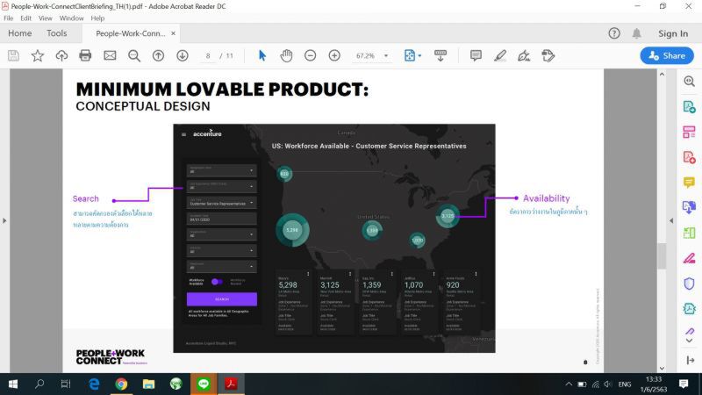Open the View menu
702x395 pixels.
pos(46,18)
